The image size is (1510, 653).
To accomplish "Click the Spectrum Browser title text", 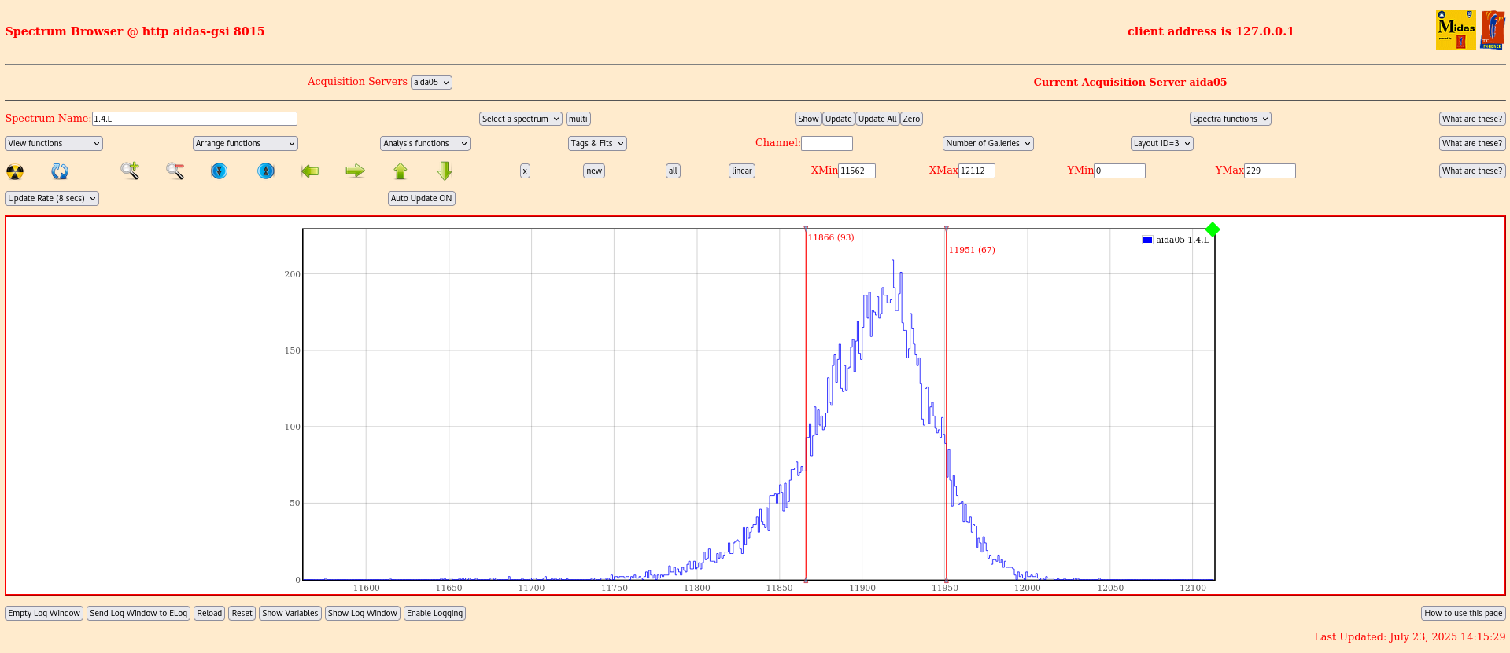I will pyautogui.click(x=135, y=31).
